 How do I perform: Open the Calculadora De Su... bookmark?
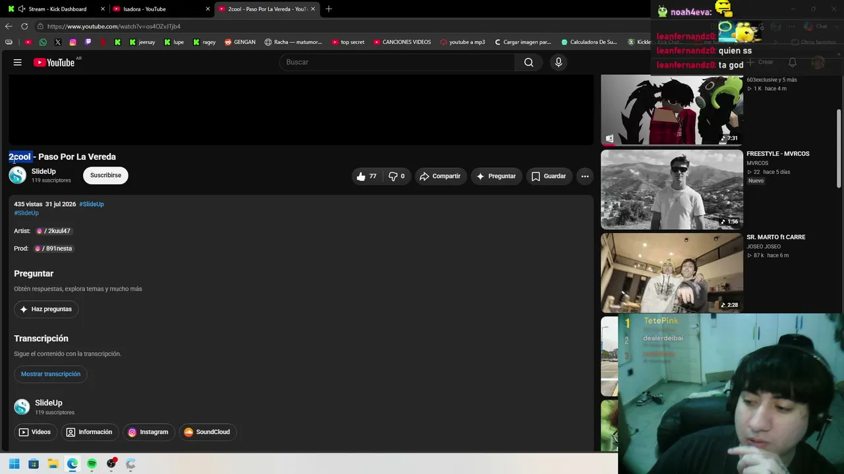[589, 42]
